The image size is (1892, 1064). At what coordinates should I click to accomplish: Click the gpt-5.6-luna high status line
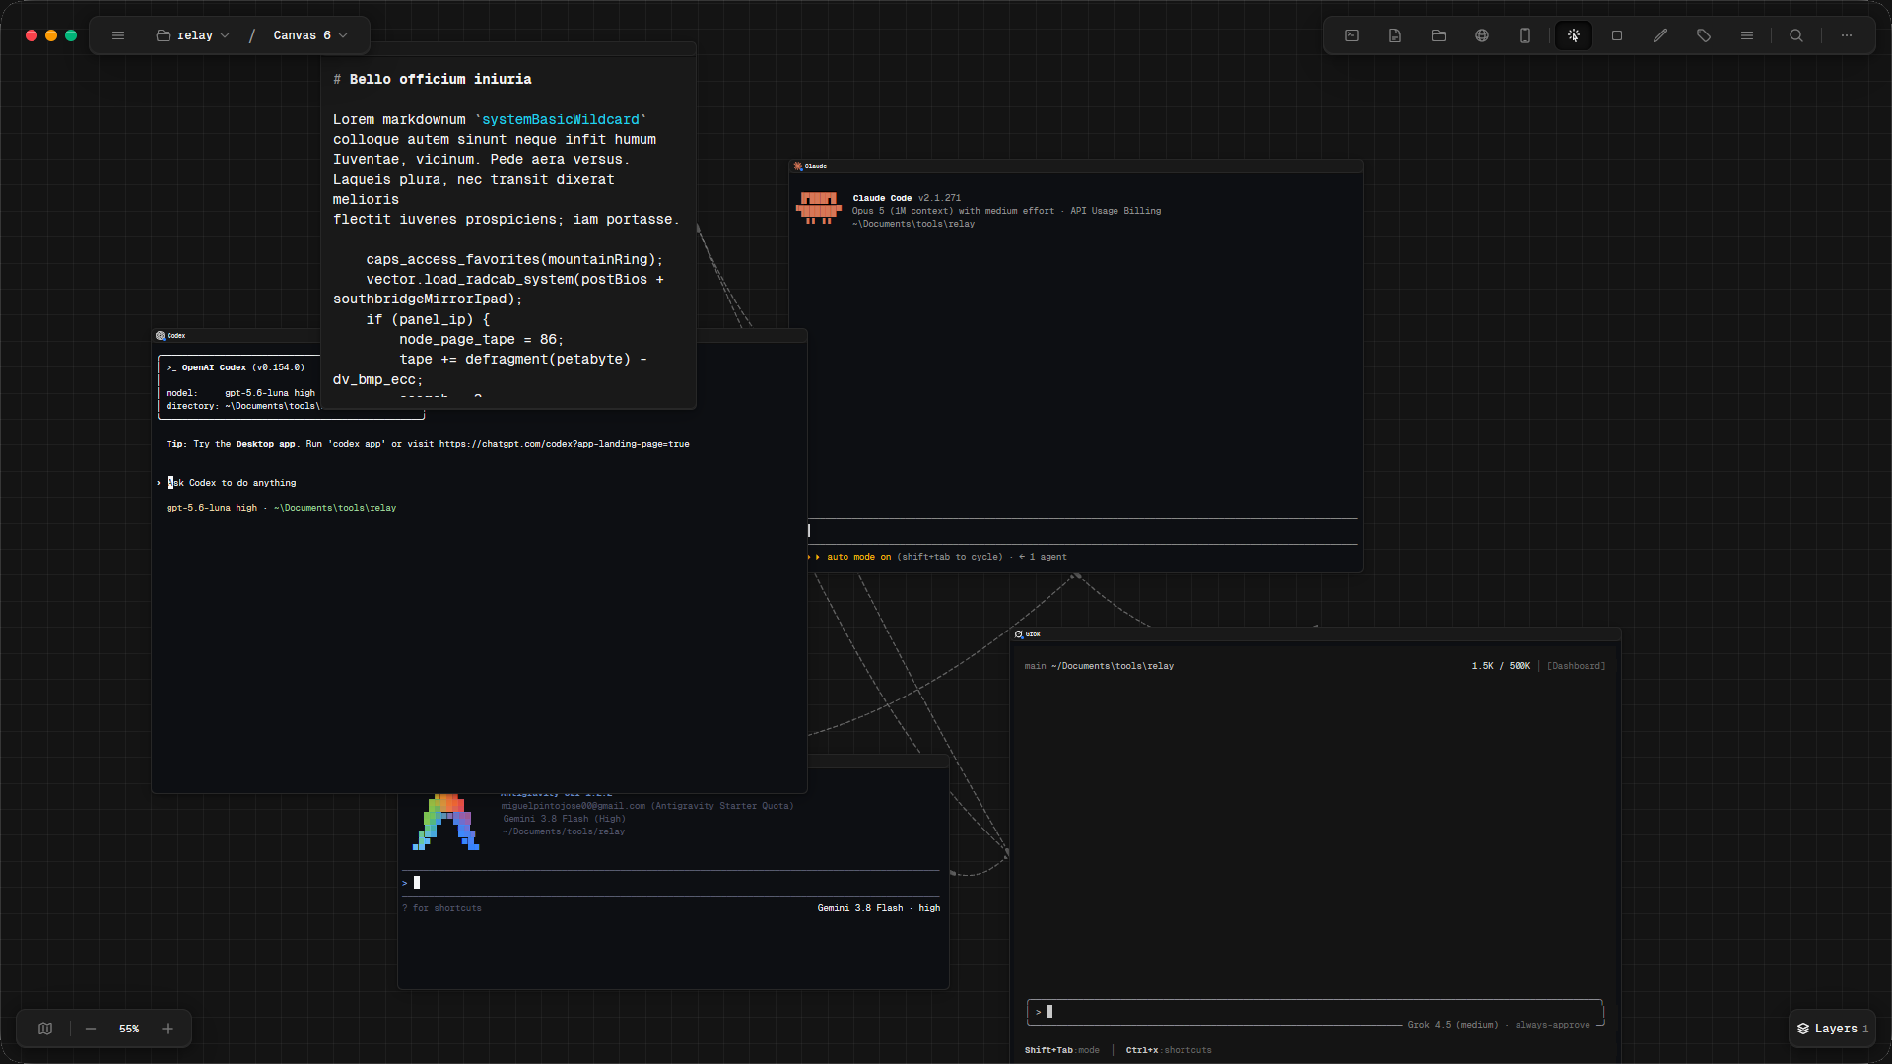click(x=281, y=508)
